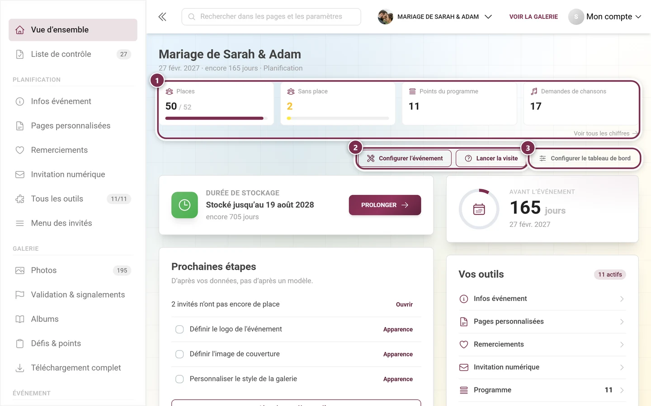Collapse the sidebar with double-chevron icon
Image resolution: width=651 pixels, height=406 pixels.
(162, 17)
